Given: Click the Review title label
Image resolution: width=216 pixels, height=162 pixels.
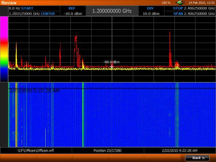Looking at the screenshot, I should (7, 3).
